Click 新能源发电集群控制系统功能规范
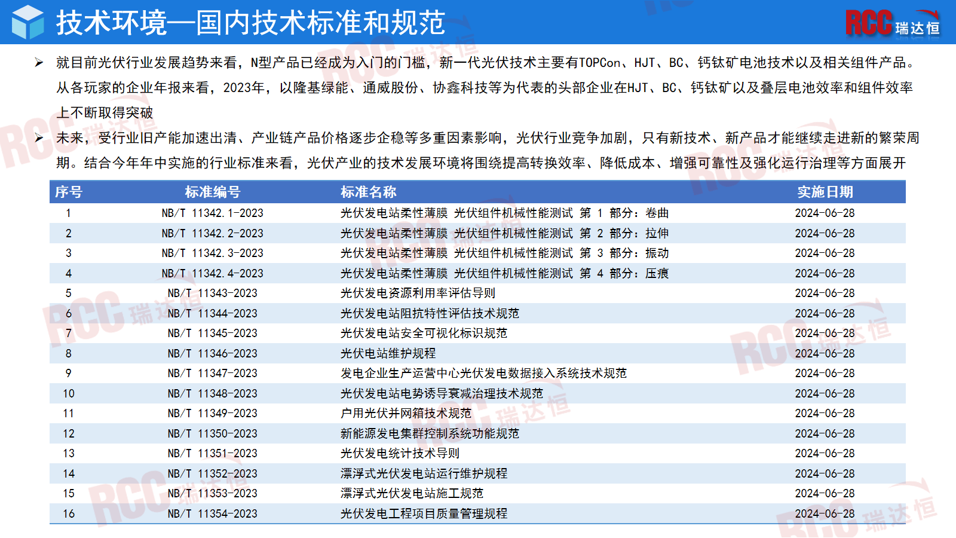 tap(430, 433)
